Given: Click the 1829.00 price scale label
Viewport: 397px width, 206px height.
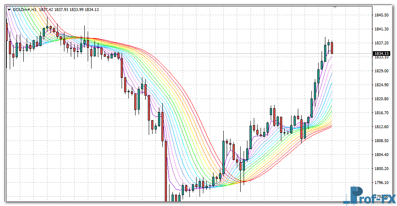Looking at the screenshot, I should pyautogui.click(x=381, y=71).
